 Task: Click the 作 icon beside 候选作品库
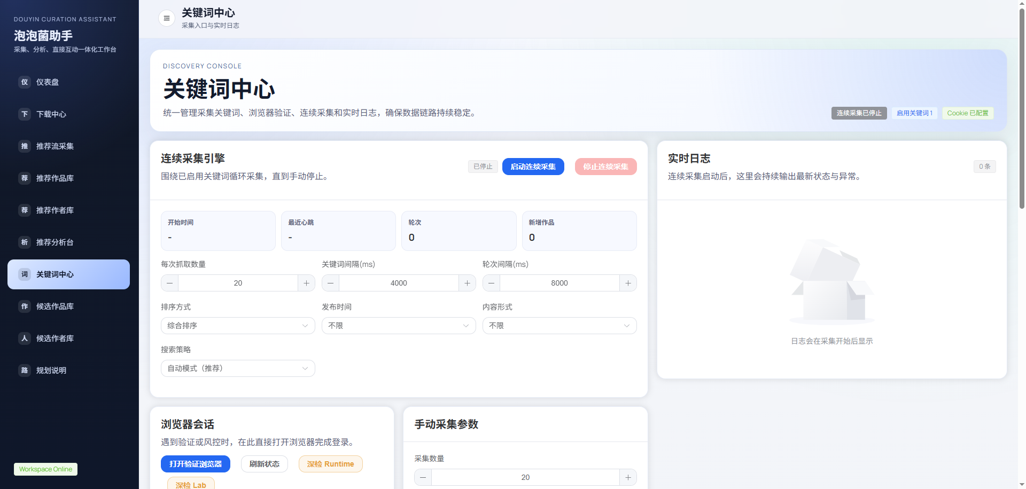(25, 306)
